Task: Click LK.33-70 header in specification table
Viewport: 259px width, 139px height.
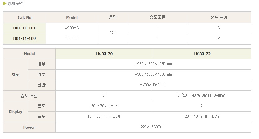Action: (x=104, y=54)
